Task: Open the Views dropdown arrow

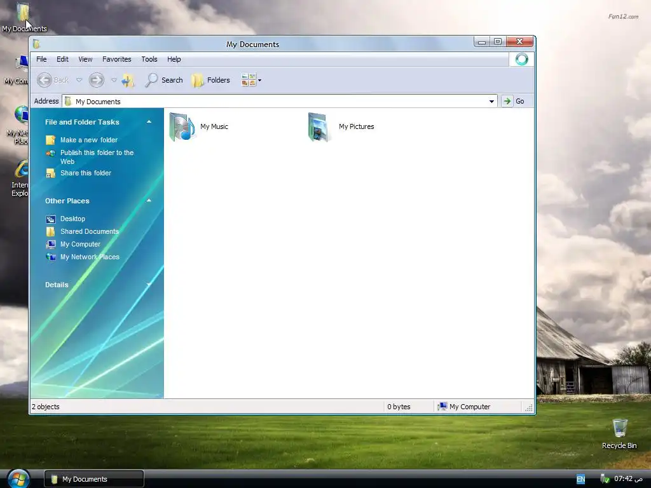Action: [260, 81]
